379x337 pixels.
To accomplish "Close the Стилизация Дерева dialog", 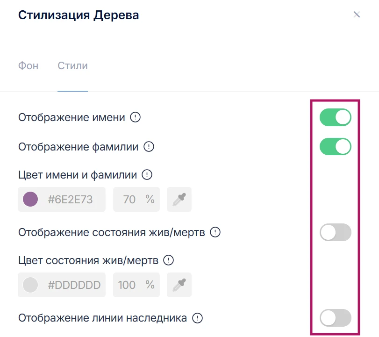I will pyautogui.click(x=357, y=14).
